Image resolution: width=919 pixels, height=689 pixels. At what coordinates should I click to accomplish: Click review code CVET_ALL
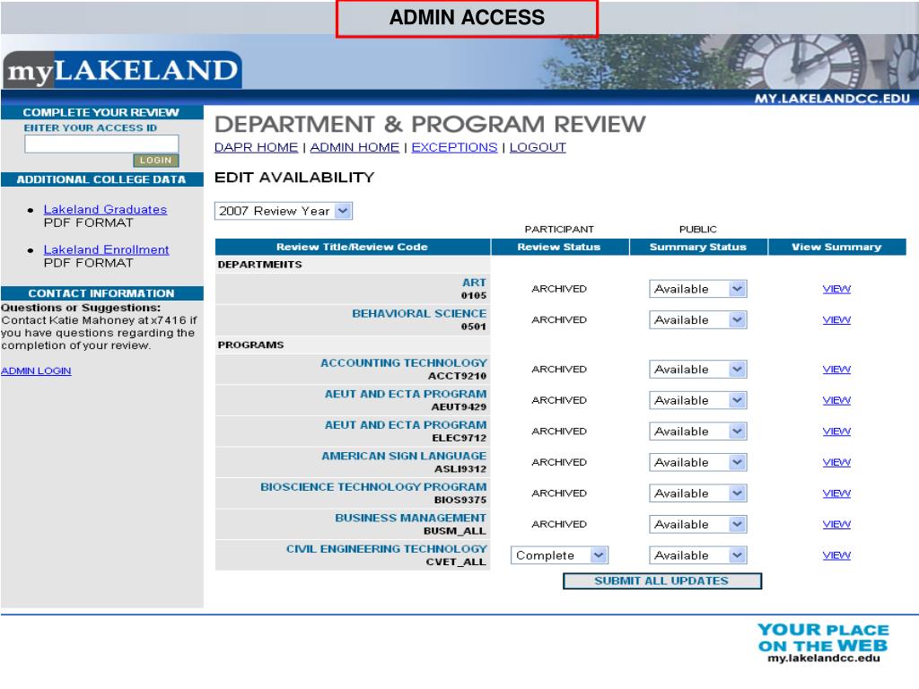tap(456, 562)
